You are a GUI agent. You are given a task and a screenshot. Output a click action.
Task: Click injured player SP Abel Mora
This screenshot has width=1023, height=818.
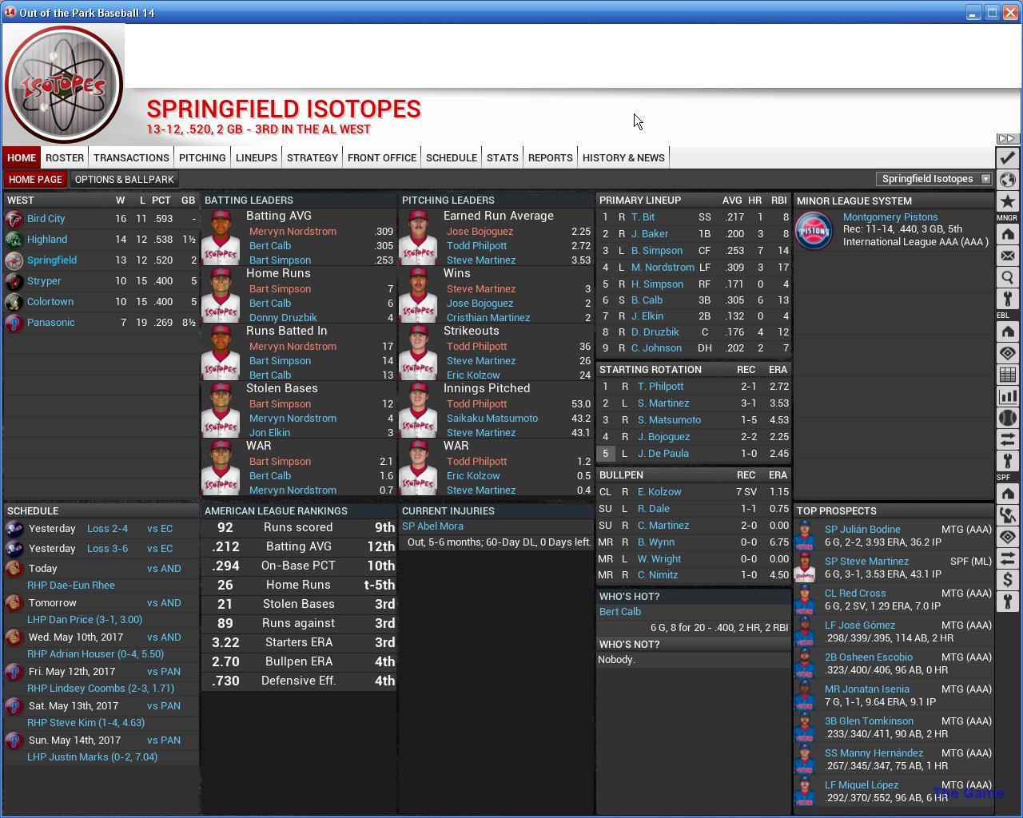click(x=432, y=526)
